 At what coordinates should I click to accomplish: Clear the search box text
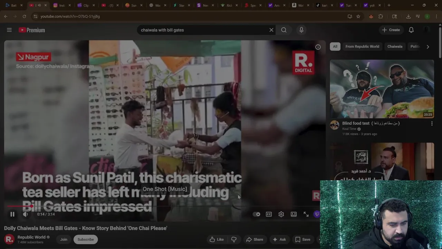[271, 30]
